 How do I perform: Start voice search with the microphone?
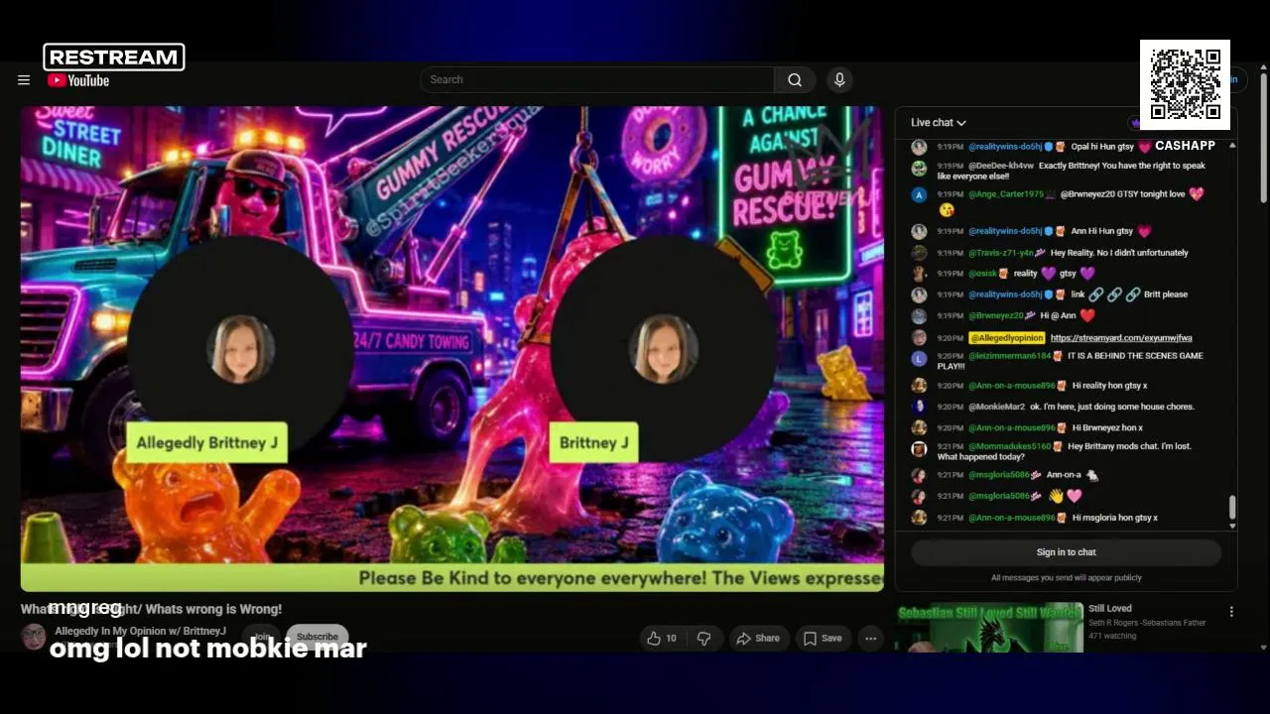(x=839, y=79)
